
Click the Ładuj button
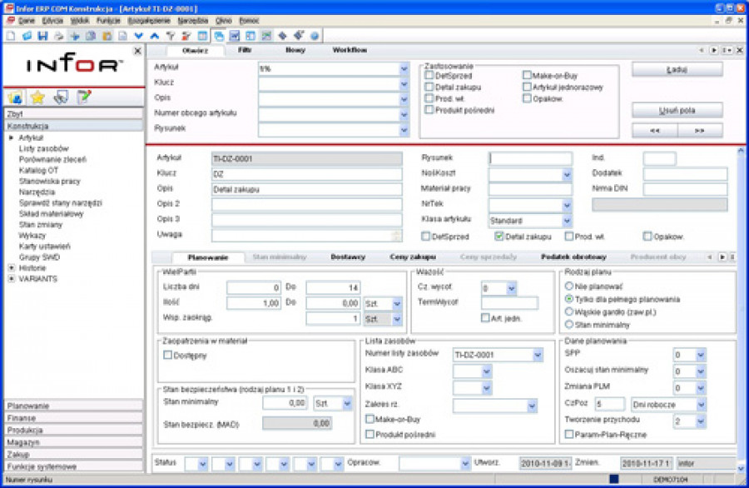click(677, 70)
